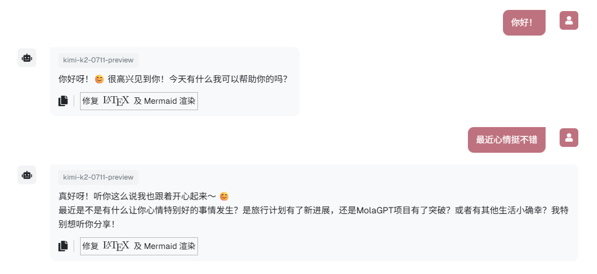Fix LaTeX and Mermaid rendering in first reply
597x274 pixels.
pyautogui.click(x=139, y=101)
